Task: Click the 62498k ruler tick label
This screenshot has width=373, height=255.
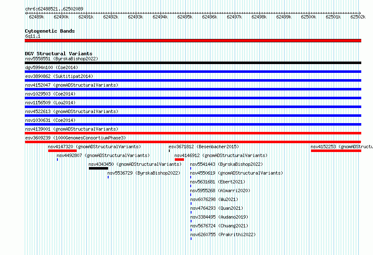Action: click(x=259, y=17)
